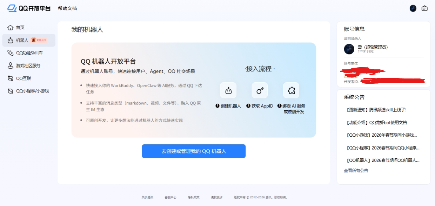The height and width of the screenshot is (206, 435).
Task: Click the 龙虾入口 badge beside 机器人
Action: 39,40
